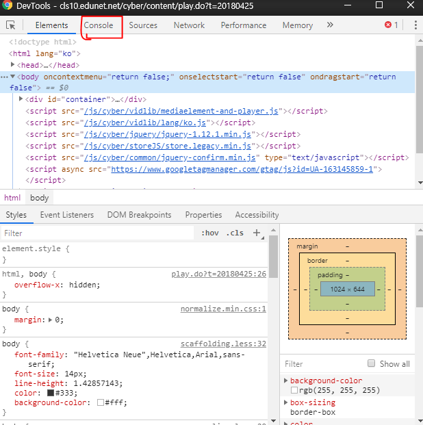Click the Chrome icon in title bar
423x425 pixels.
click(x=8, y=5)
